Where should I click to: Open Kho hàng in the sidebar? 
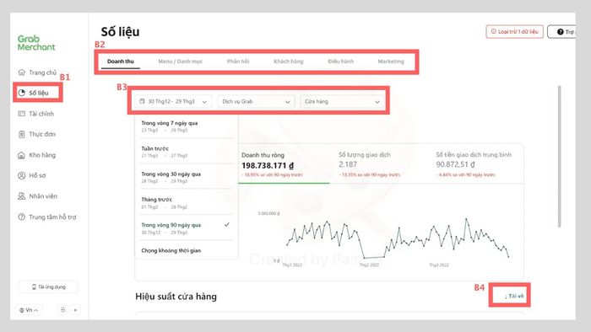click(x=36, y=155)
